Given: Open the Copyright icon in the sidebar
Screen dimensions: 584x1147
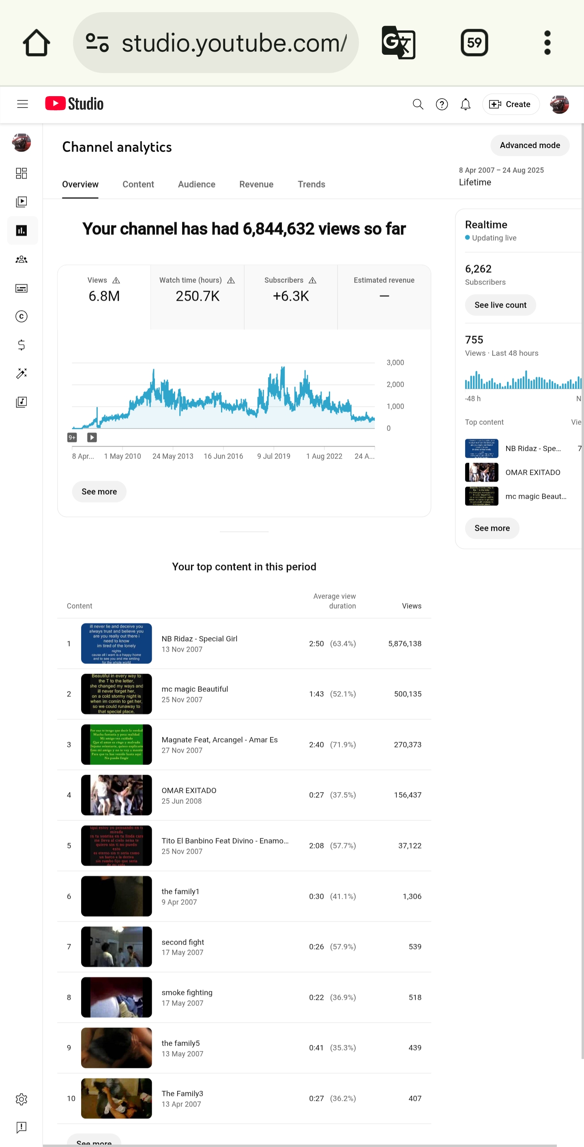Looking at the screenshot, I should pos(21,316).
